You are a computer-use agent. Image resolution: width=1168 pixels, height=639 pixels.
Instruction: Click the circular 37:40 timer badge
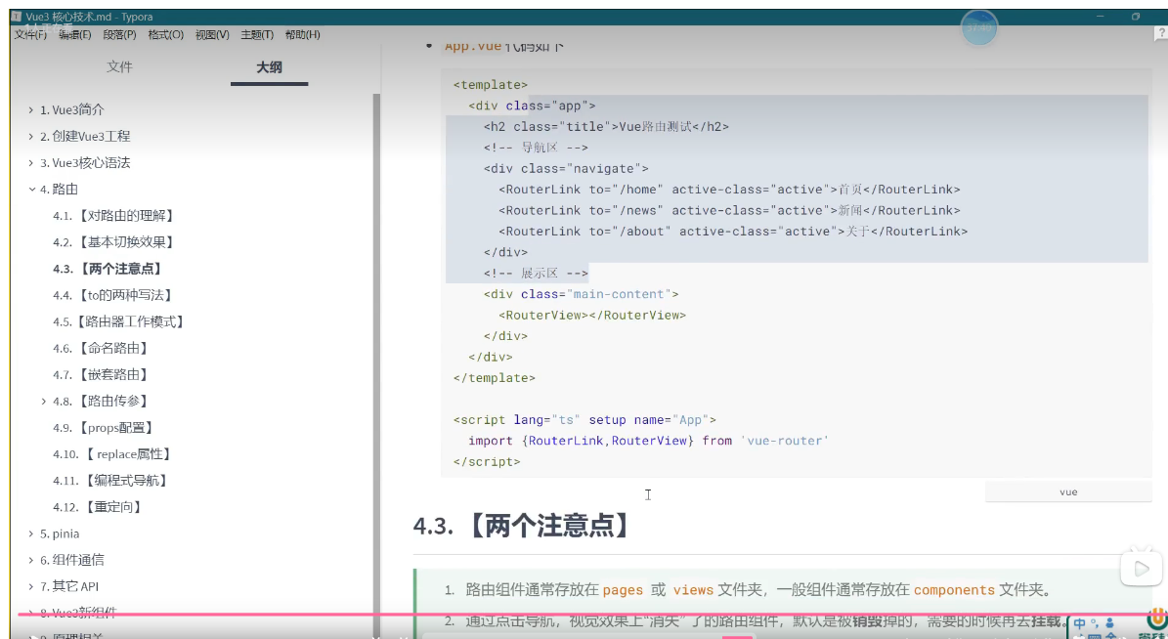click(978, 27)
